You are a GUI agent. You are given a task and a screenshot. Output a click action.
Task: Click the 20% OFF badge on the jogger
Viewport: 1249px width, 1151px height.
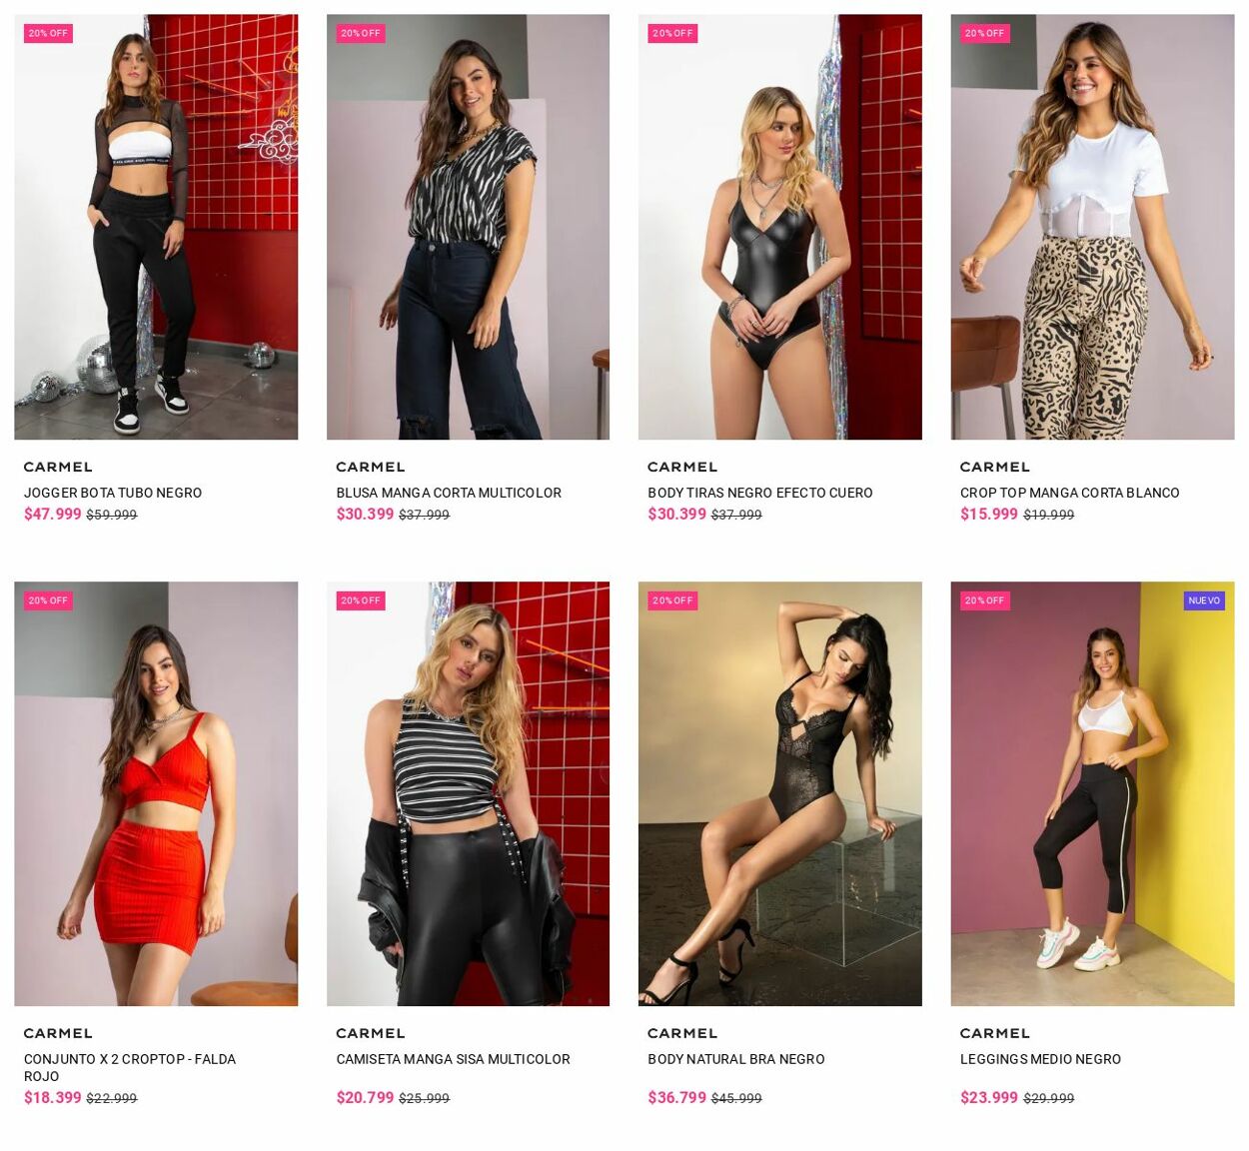[48, 33]
